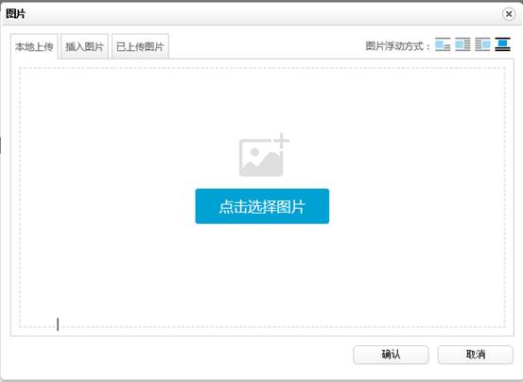Close the 图片 dialog with the X
The image size is (523, 382).
coord(509,14)
